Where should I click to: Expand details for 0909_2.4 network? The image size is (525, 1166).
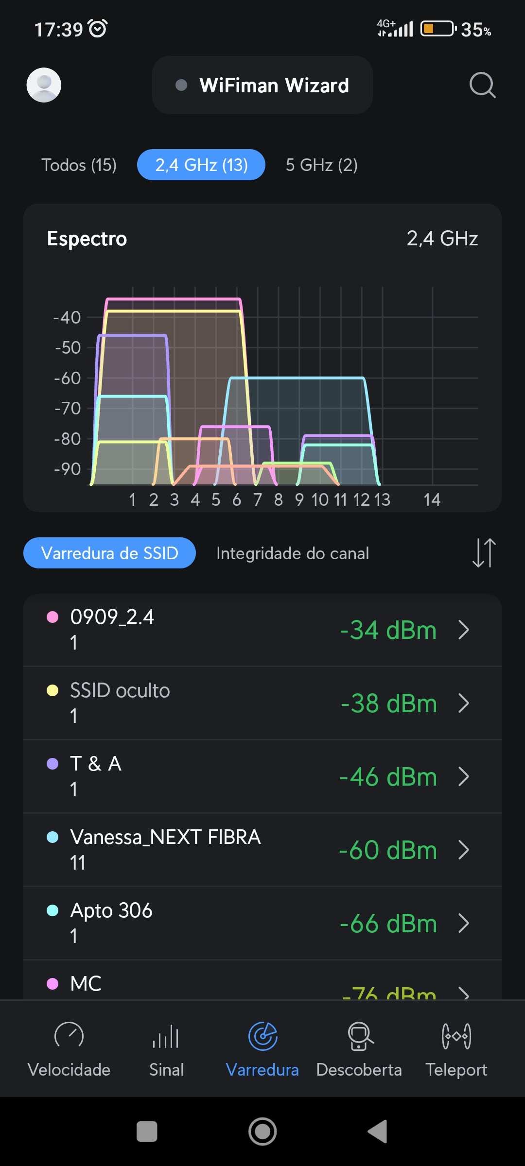tap(464, 630)
